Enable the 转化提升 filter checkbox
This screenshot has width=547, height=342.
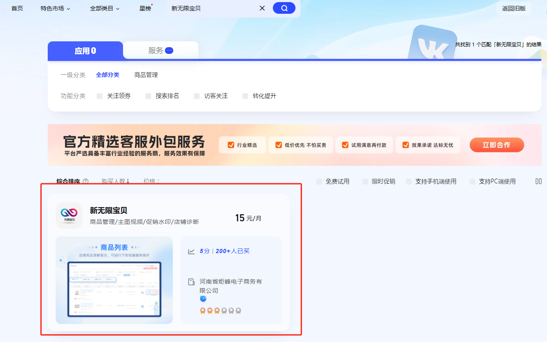tap(245, 96)
